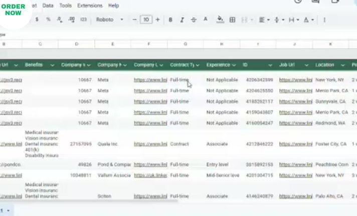Screen dimensions: 357x216
Task: Open the vertical align options
Action: point(279,20)
